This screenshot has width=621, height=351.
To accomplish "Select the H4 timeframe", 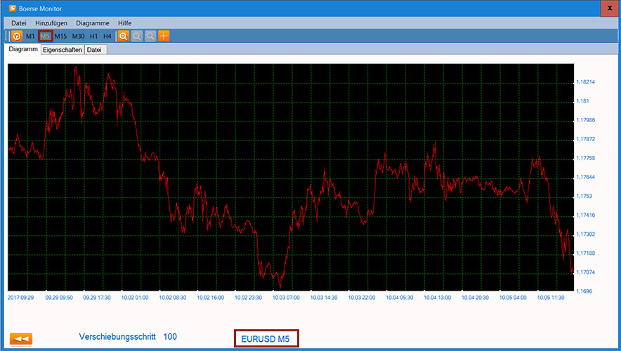I will pos(107,36).
